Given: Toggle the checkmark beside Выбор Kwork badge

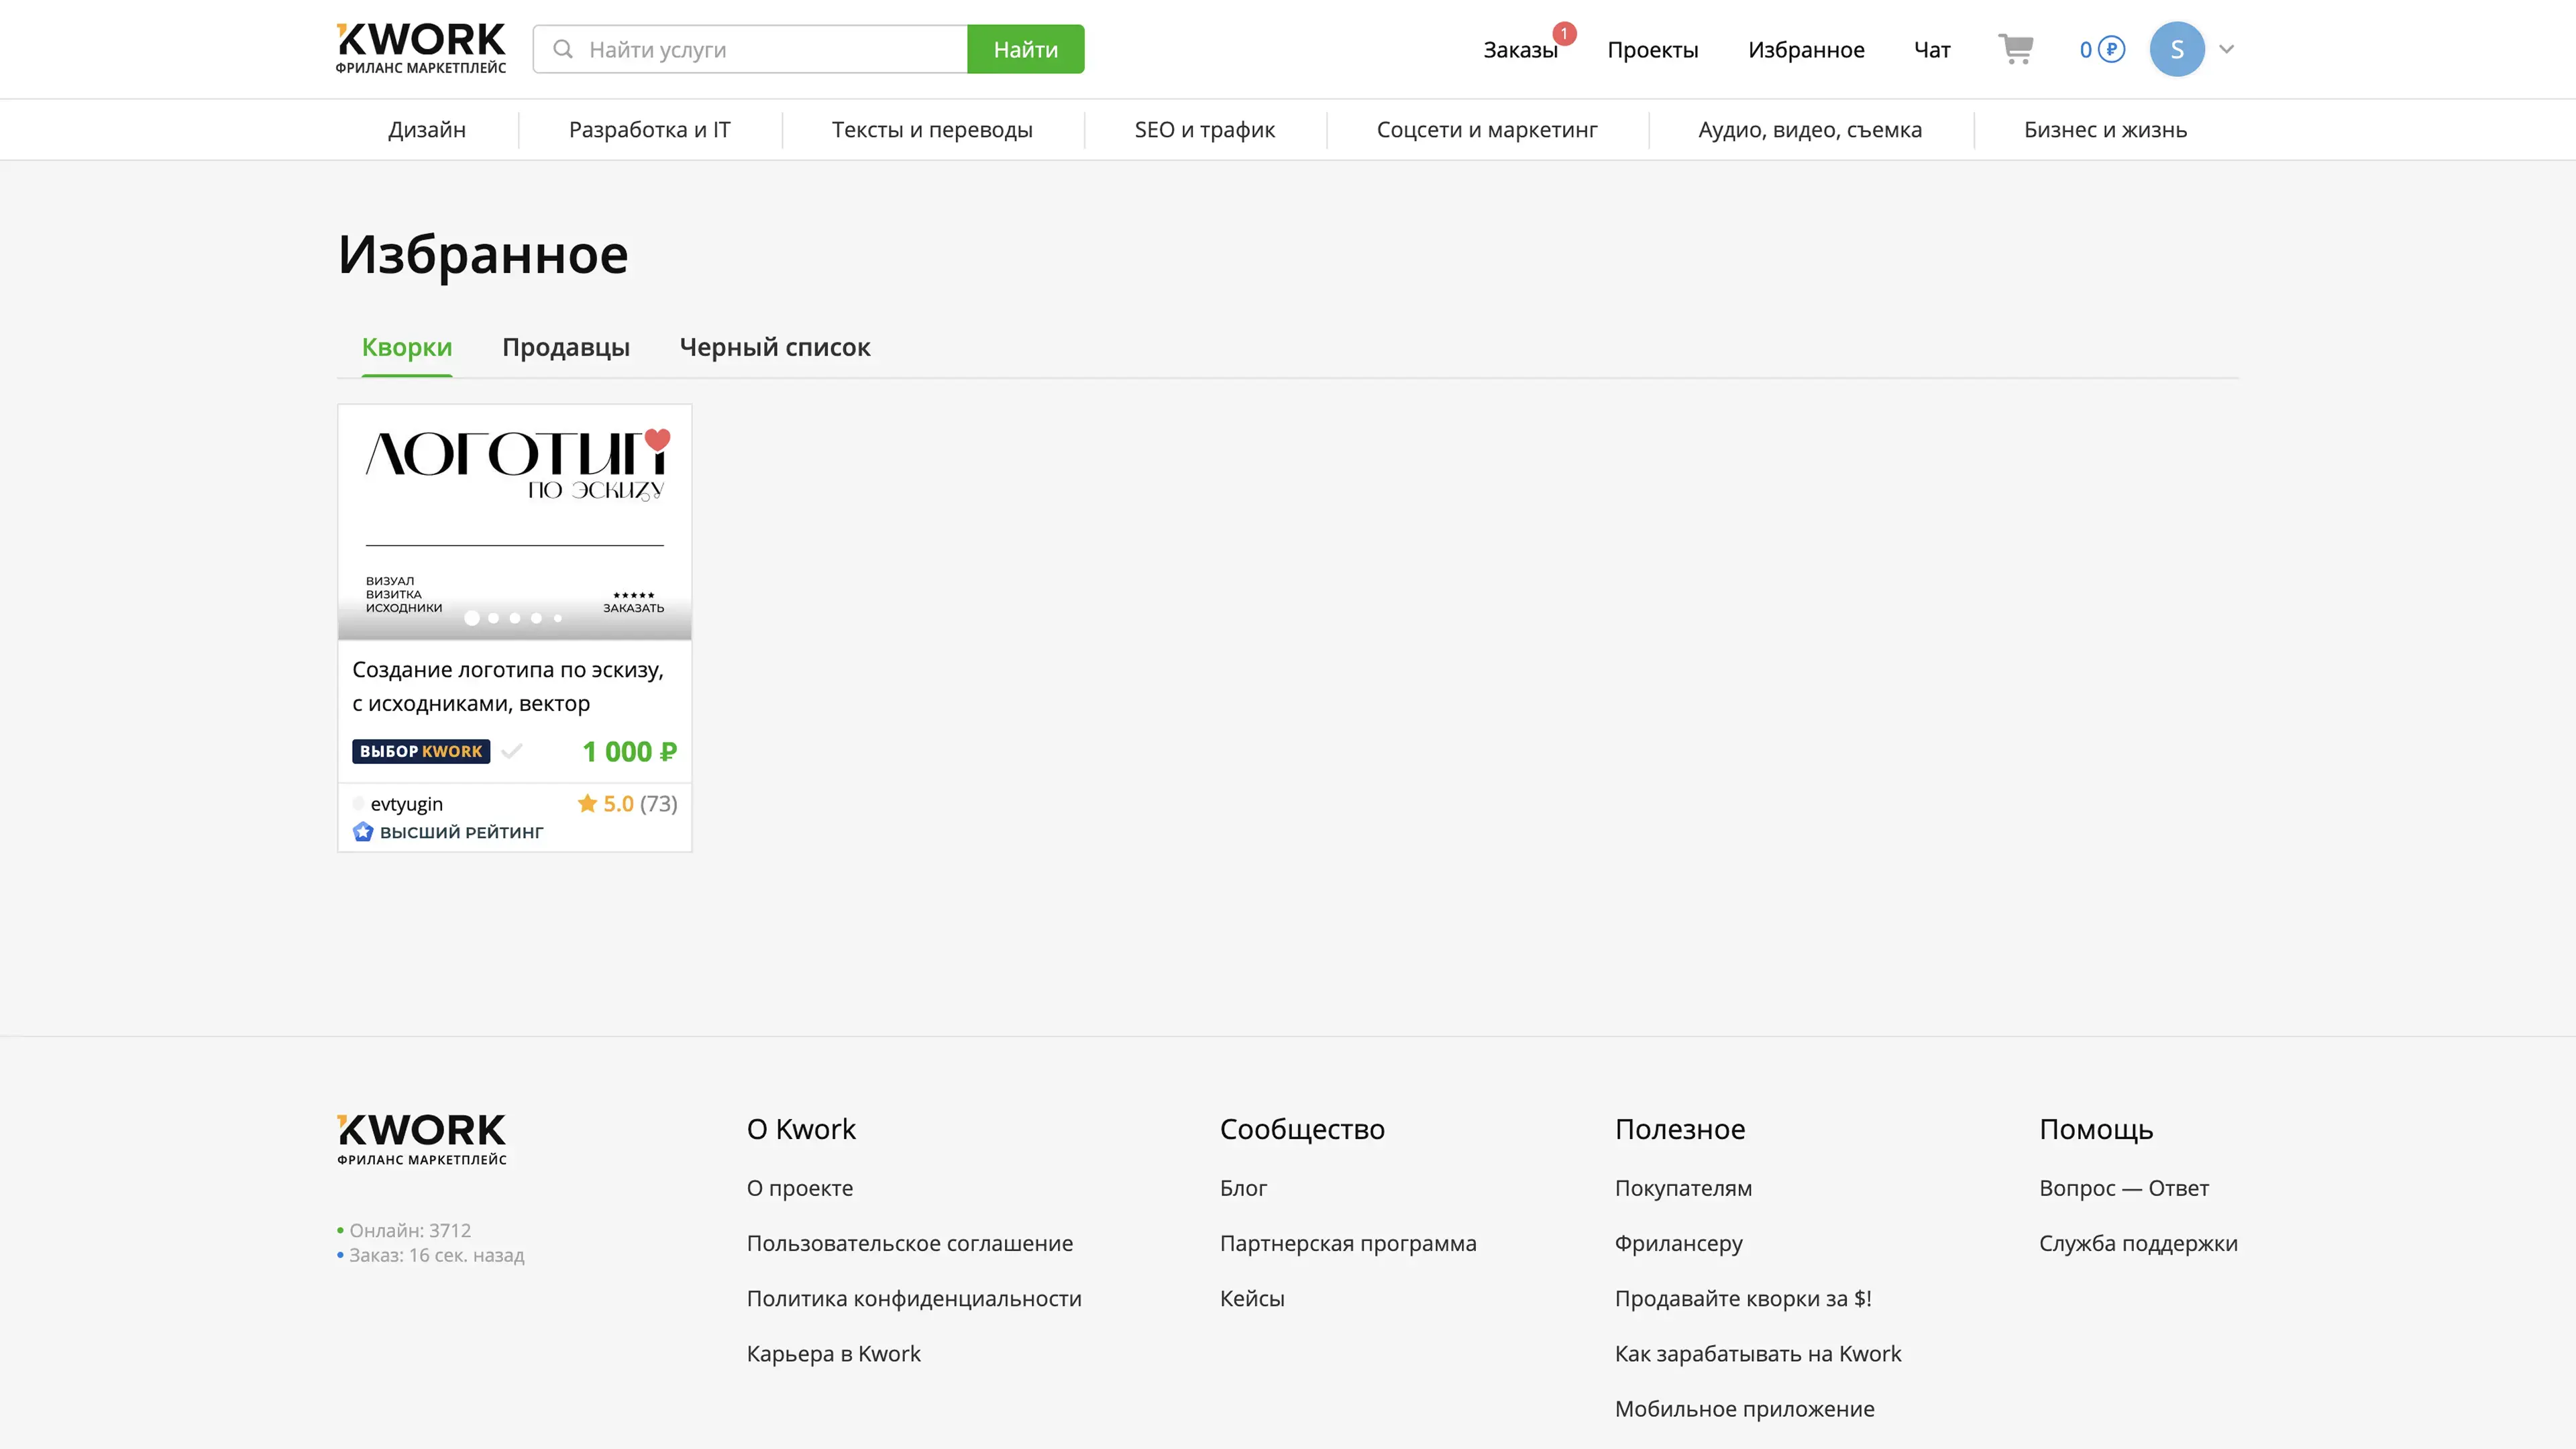Looking at the screenshot, I should click(x=512, y=751).
